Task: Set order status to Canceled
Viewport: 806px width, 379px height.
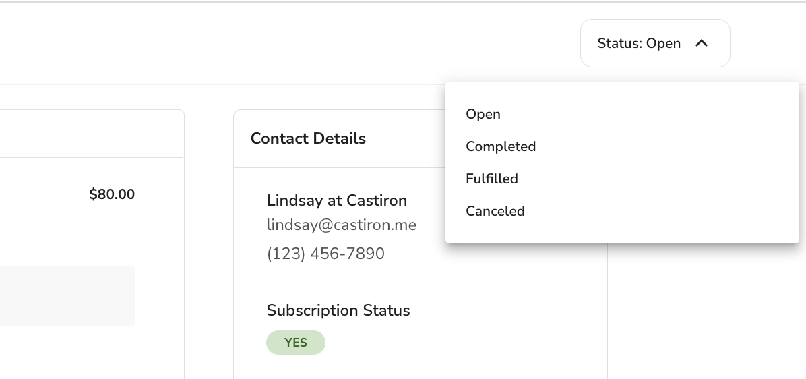Action: tap(495, 211)
